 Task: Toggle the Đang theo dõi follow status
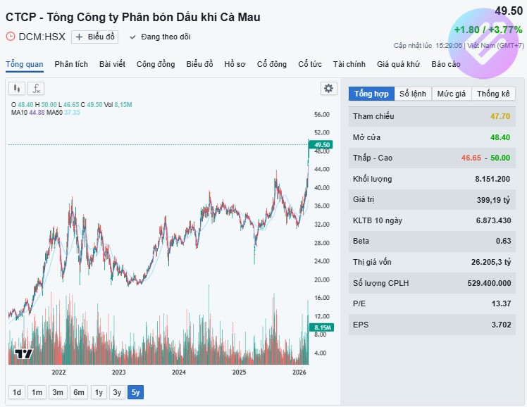pyautogui.click(x=160, y=37)
